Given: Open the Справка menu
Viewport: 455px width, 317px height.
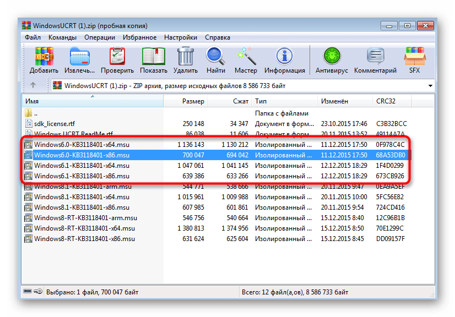Looking at the screenshot, I should point(218,37).
